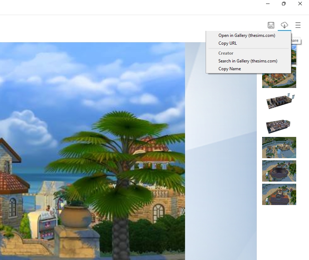309x260 pixels.
Task: Restore down the application window
Action: tap(284, 4)
